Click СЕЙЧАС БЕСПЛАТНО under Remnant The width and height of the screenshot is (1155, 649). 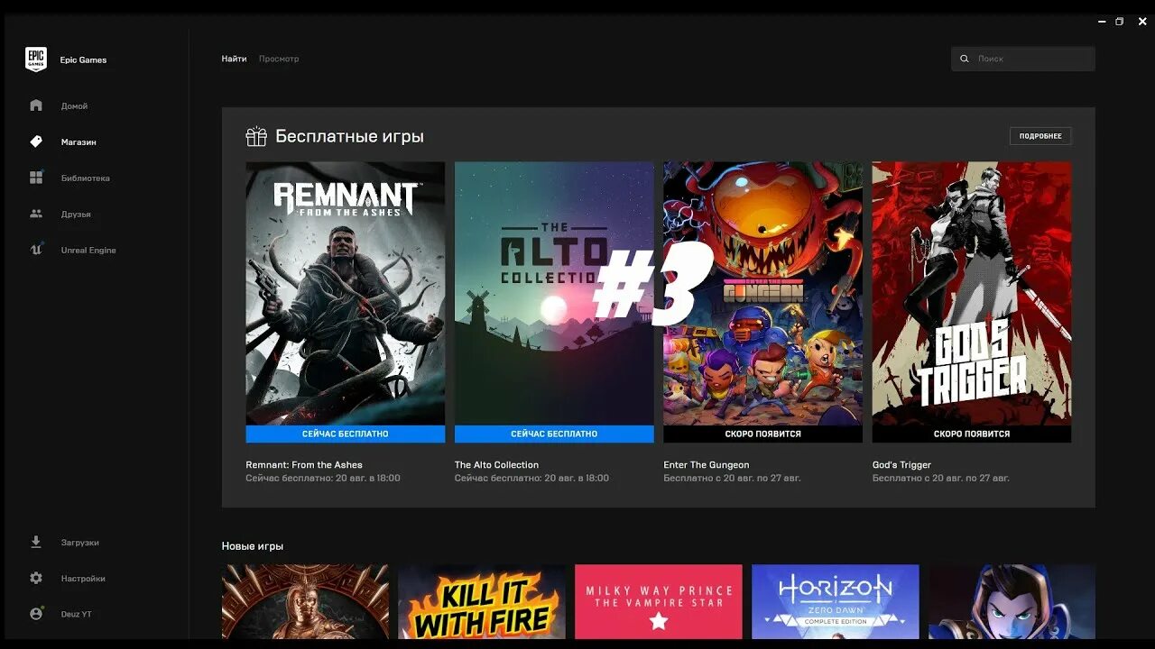346,434
